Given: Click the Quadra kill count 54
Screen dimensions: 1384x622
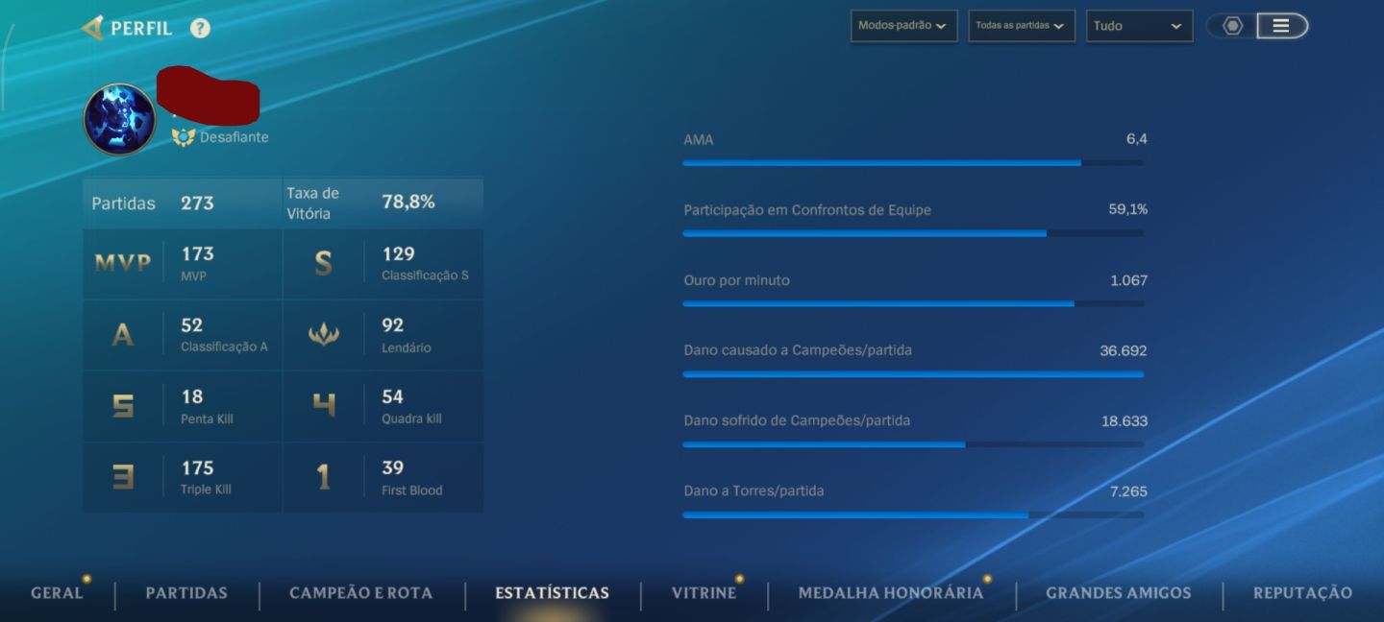Looking at the screenshot, I should tap(392, 396).
